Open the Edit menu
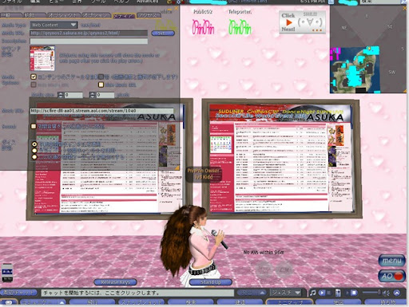This screenshot has height=307, width=409. pos(35,2)
